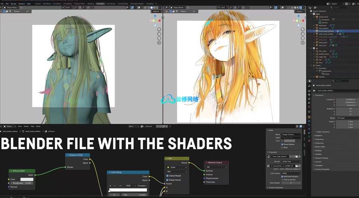Toggle perspective/orthographic icon in right viewport

click(x=303, y=43)
